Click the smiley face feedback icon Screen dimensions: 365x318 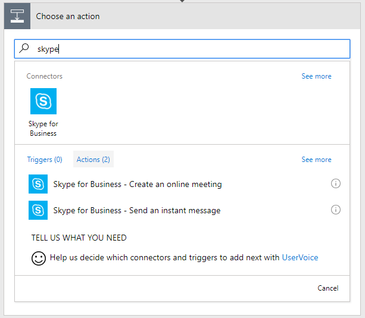pos(39,258)
